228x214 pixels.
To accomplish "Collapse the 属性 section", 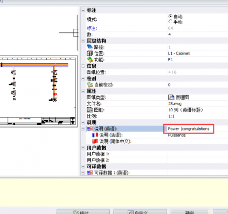I will click(x=83, y=91).
